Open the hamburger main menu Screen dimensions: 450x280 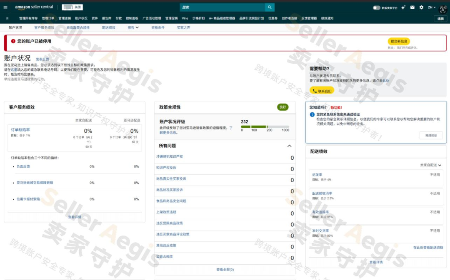pyautogui.click(x=5, y=7)
